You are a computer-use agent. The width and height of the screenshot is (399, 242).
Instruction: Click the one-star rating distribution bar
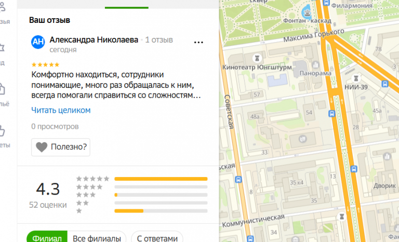pos(161,211)
